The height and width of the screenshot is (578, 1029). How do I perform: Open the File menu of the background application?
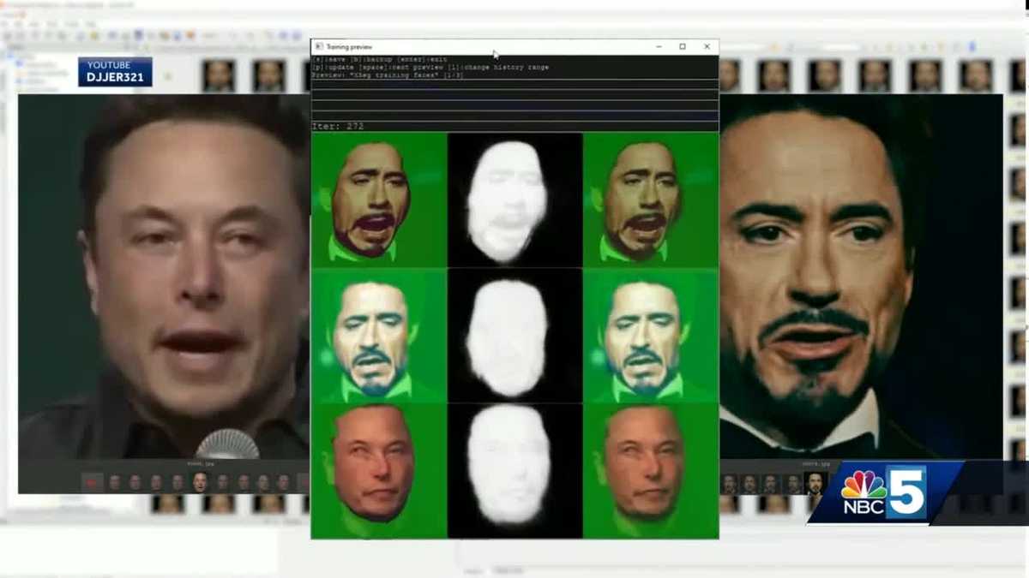4,21
